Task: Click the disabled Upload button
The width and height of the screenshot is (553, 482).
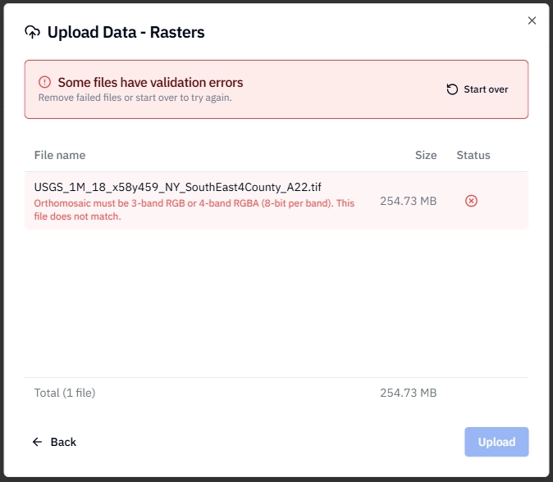Action: tap(496, 442)
